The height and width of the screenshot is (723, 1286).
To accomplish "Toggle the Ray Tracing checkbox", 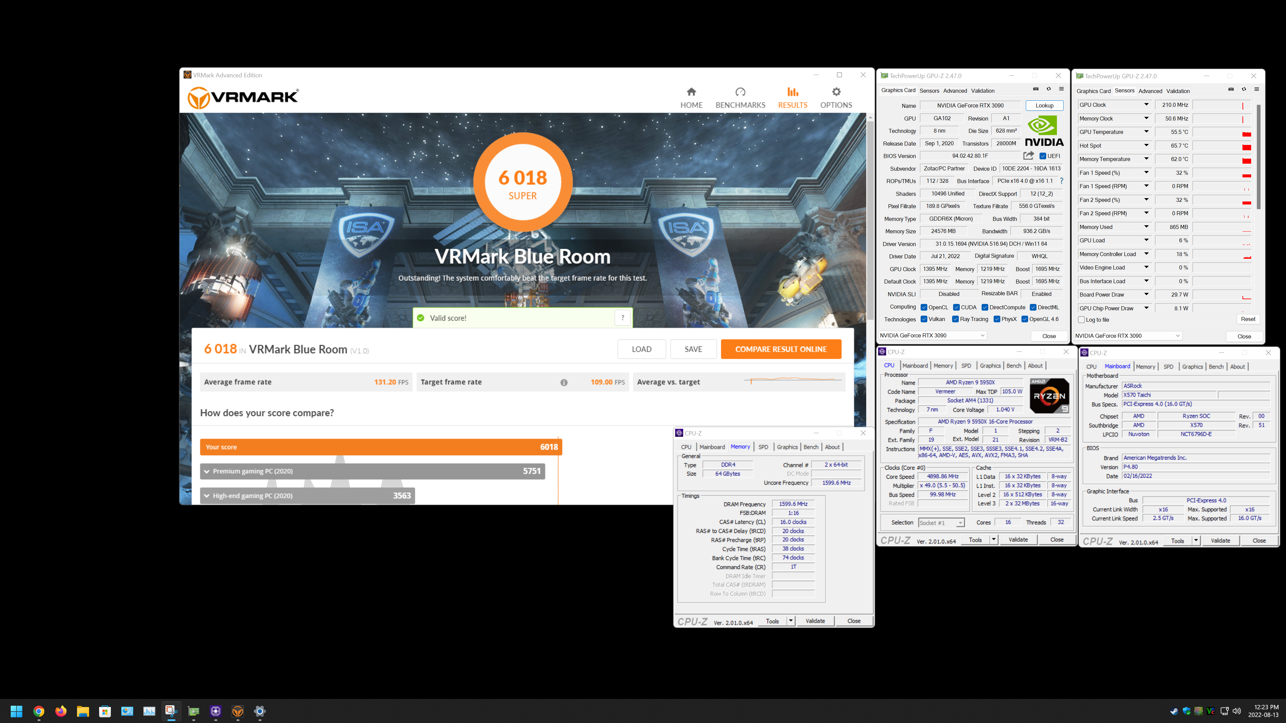I will (x=955, y=319).
